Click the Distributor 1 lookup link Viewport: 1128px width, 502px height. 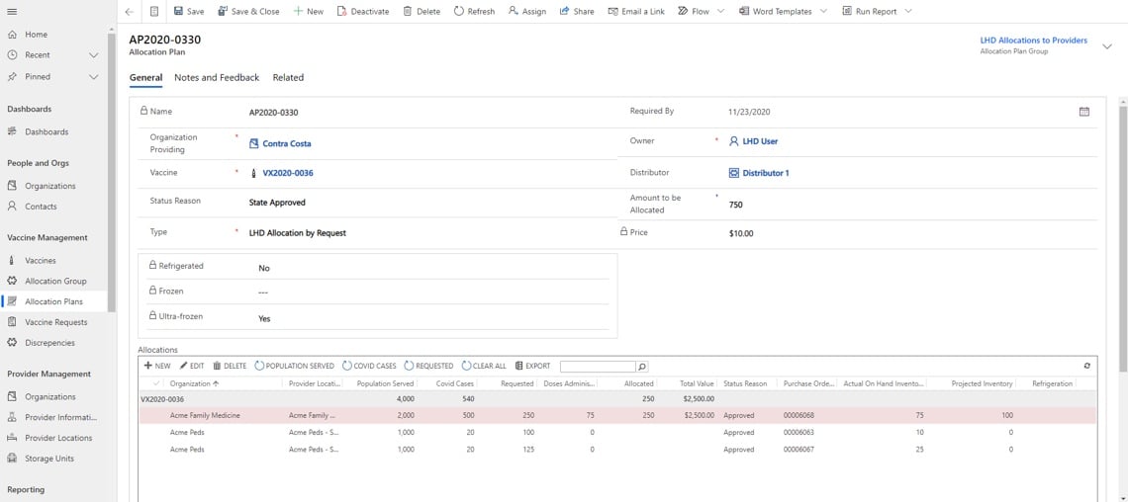click(x=765, y=173)
